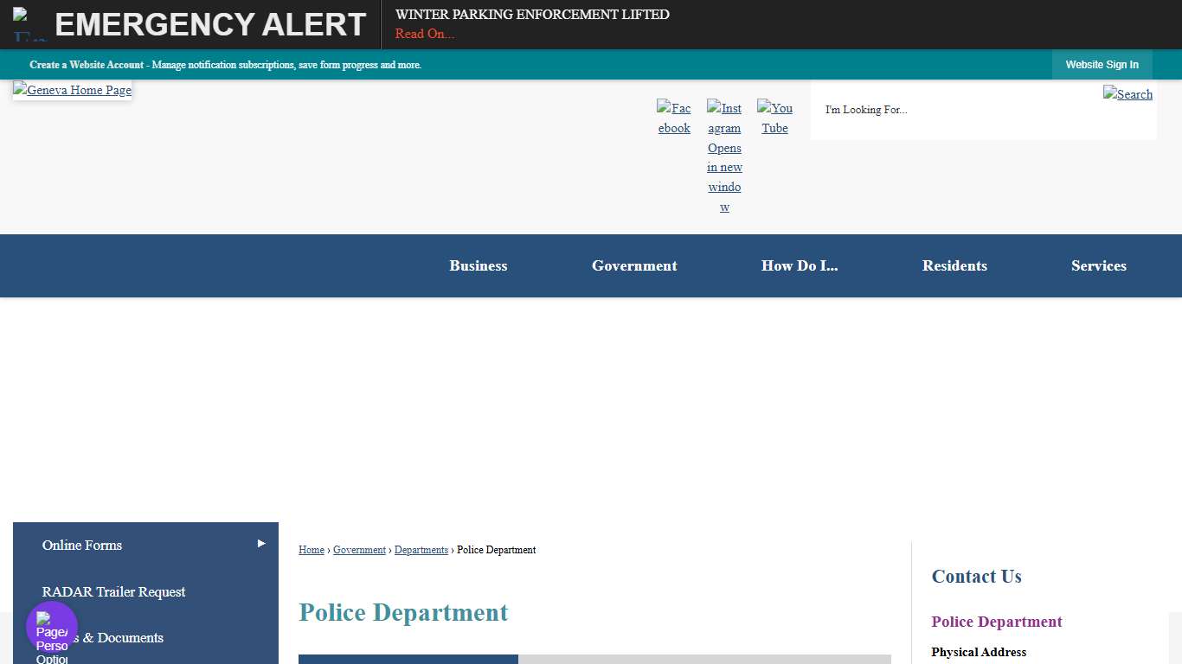Image resolution: width=1182 pixels, height=664 pixels.
Task: Type in the I'm Looking For search field
Action: 952,110
